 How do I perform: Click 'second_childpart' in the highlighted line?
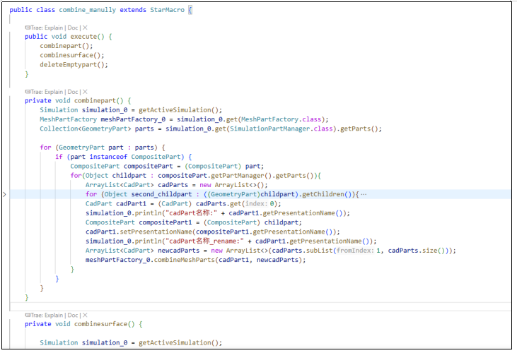pos(161,194)
